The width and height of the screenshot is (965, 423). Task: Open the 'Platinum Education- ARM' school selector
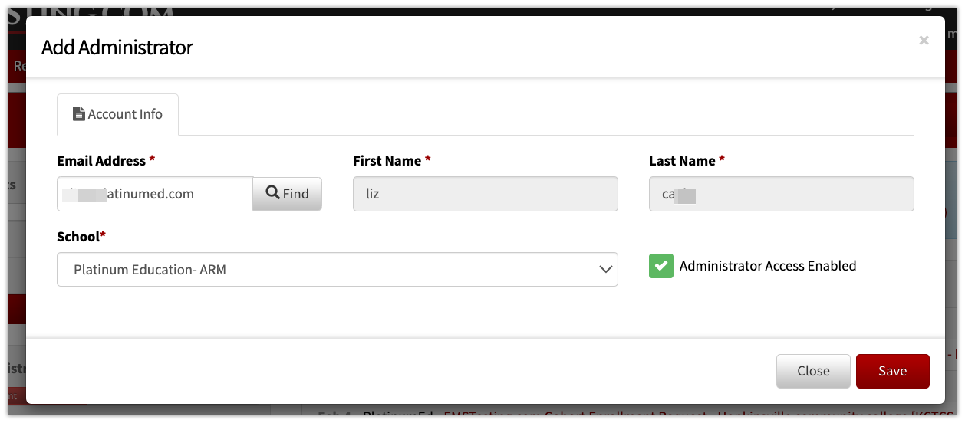[338, 270]
